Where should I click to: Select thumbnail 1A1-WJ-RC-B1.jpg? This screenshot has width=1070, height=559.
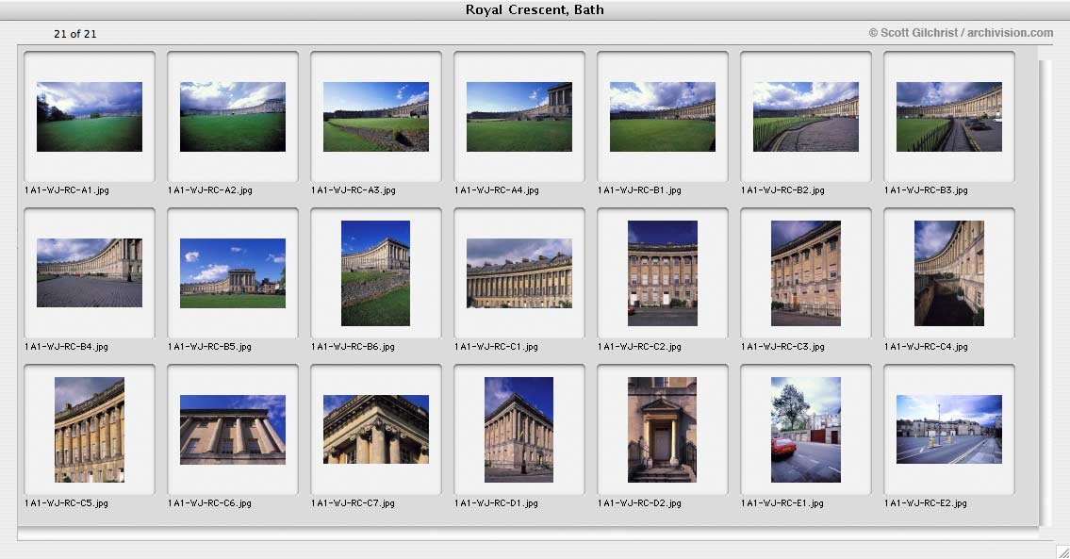coord(663,117)
